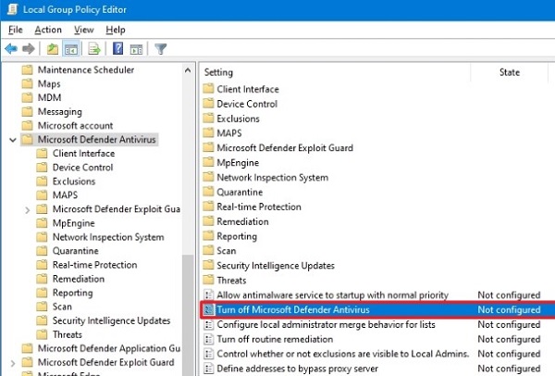The width and height of the screenshot is (555, 376).
Task: Select Threats in the tree pane
Action: 68,334
